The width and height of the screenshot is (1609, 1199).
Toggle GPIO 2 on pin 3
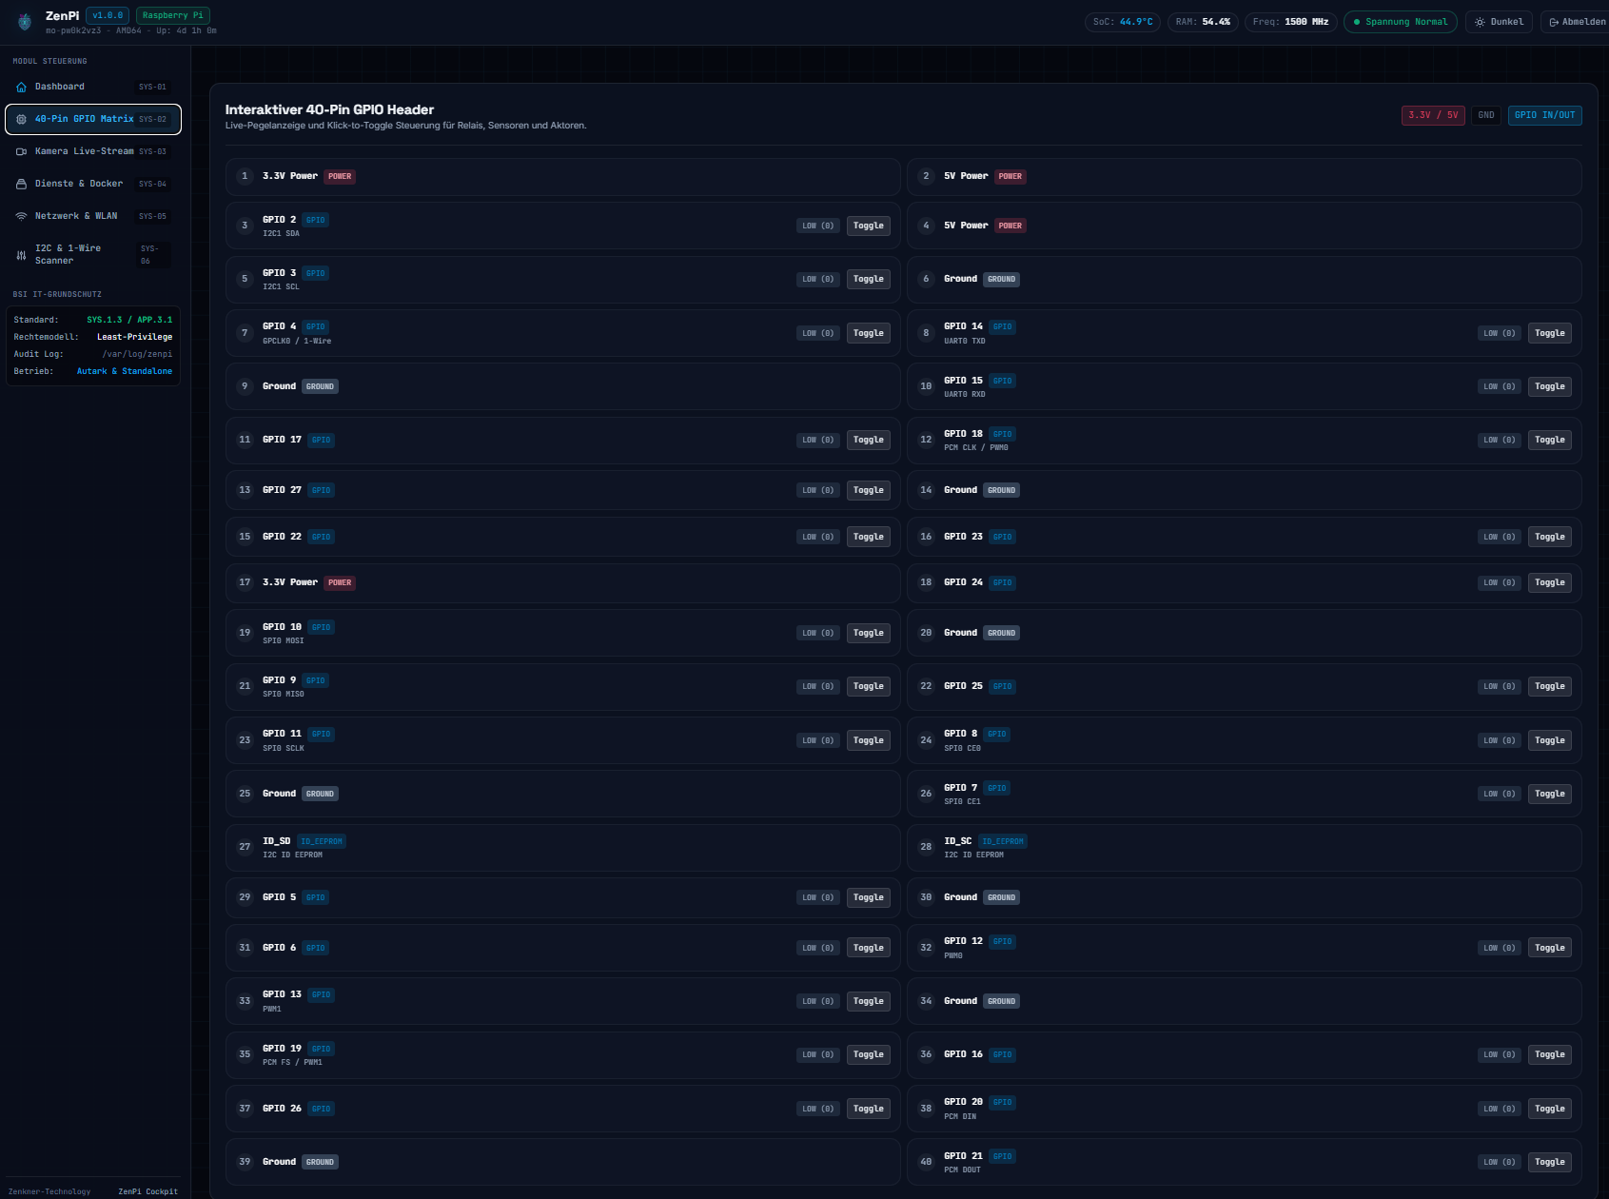click(869, 226)
